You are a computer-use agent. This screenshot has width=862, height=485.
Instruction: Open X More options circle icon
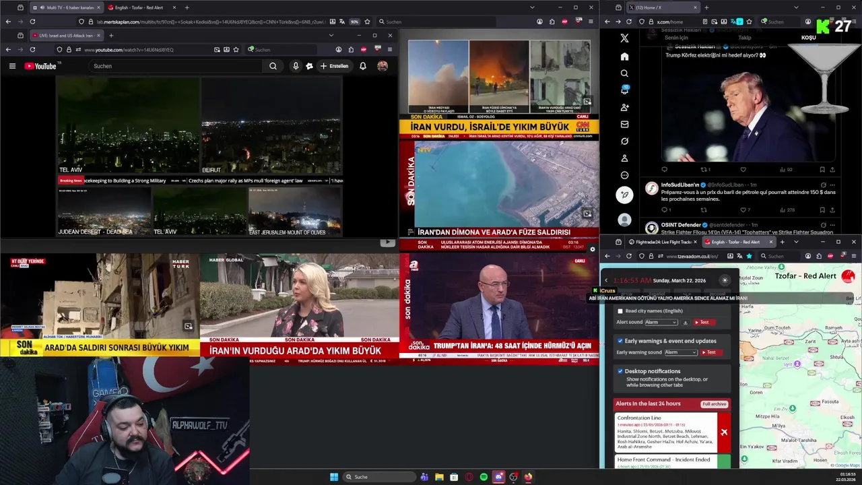click(624, 175)
